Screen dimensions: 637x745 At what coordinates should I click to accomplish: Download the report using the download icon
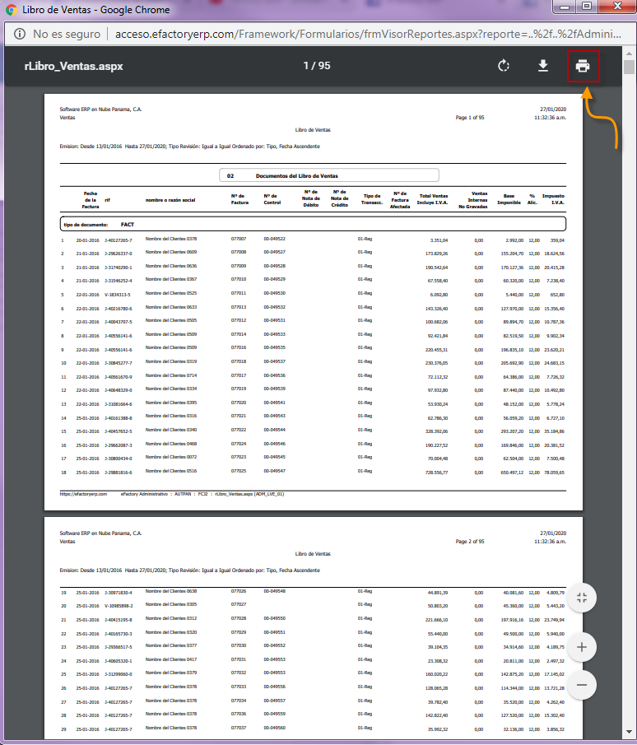(x=543, y=66)
